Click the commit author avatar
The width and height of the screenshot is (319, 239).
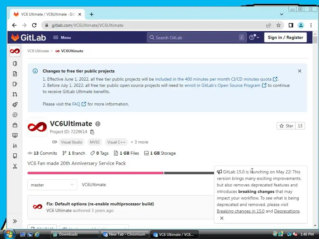(38, 207)
